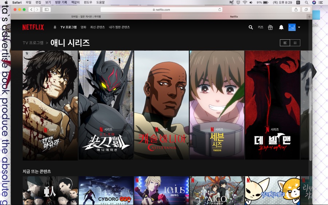The width and height of the screenshot is (328, 205).
Task: Open the grey armored robot series poster
Action: [x=106, y=105]
